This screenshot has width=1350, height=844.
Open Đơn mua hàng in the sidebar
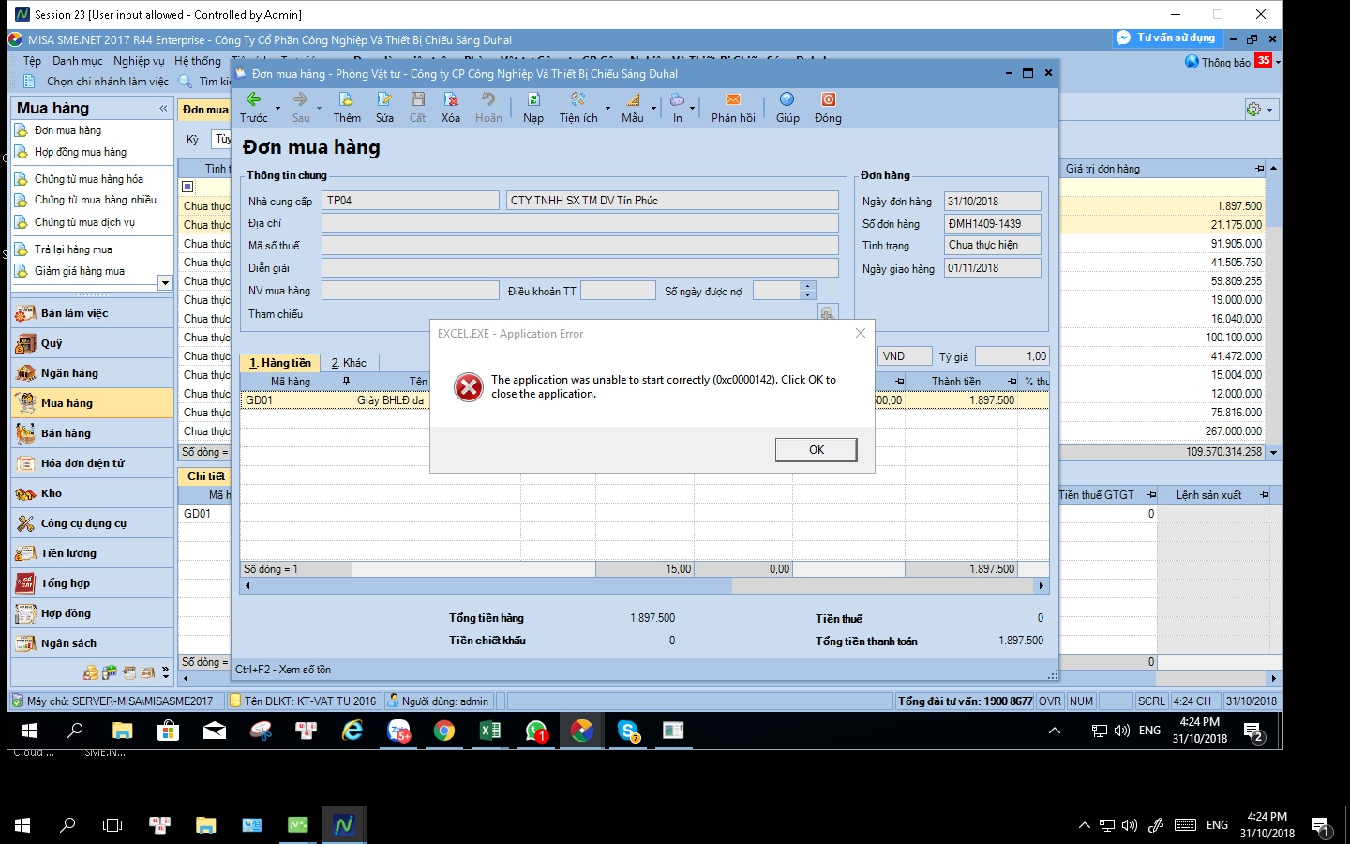tap(67, 130)
